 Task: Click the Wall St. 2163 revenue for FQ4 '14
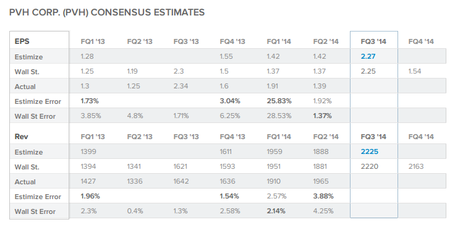click(416, 166)
